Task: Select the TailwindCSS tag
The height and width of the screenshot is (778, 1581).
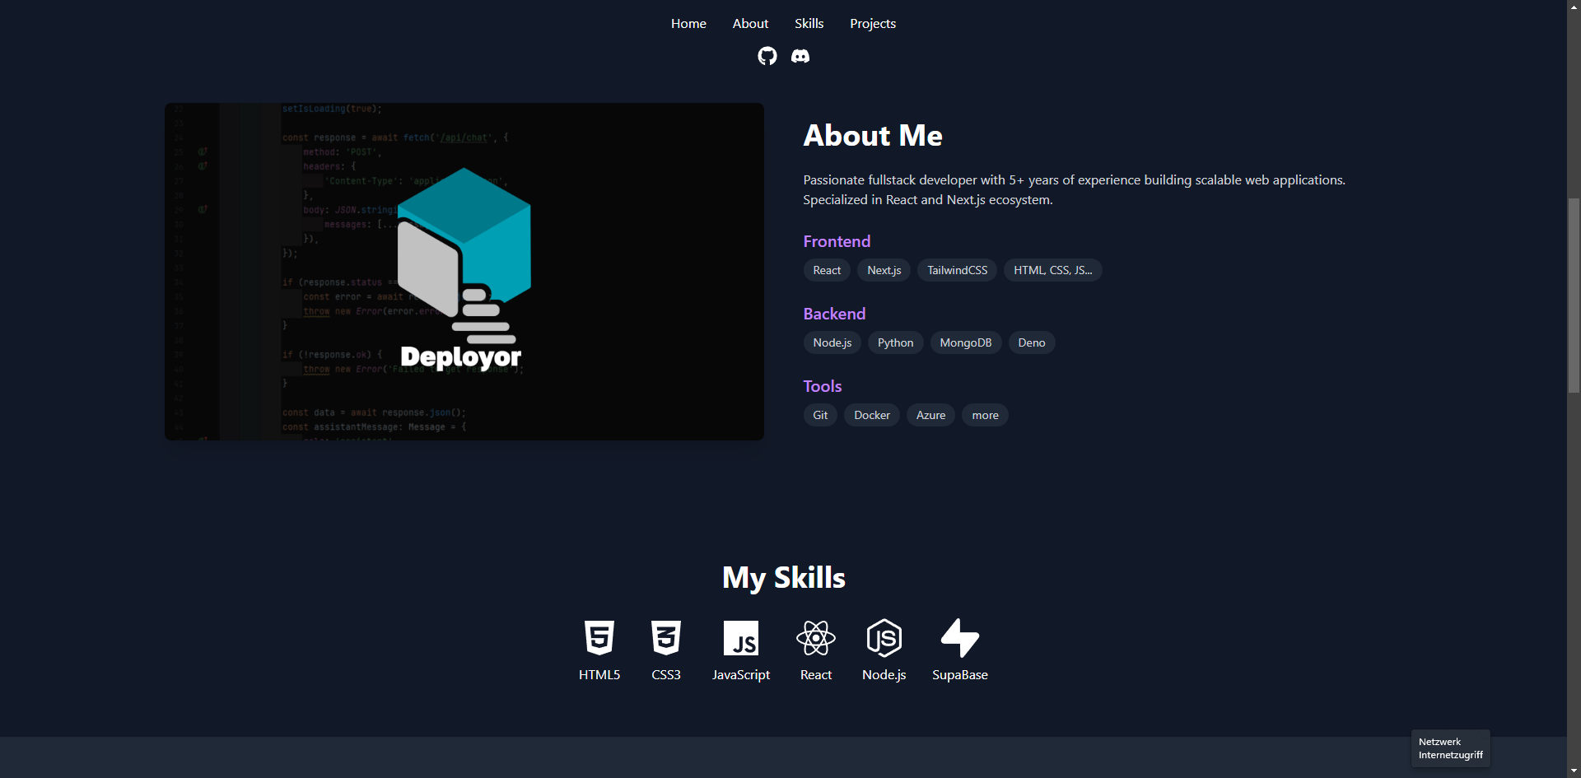Action: 958,270
